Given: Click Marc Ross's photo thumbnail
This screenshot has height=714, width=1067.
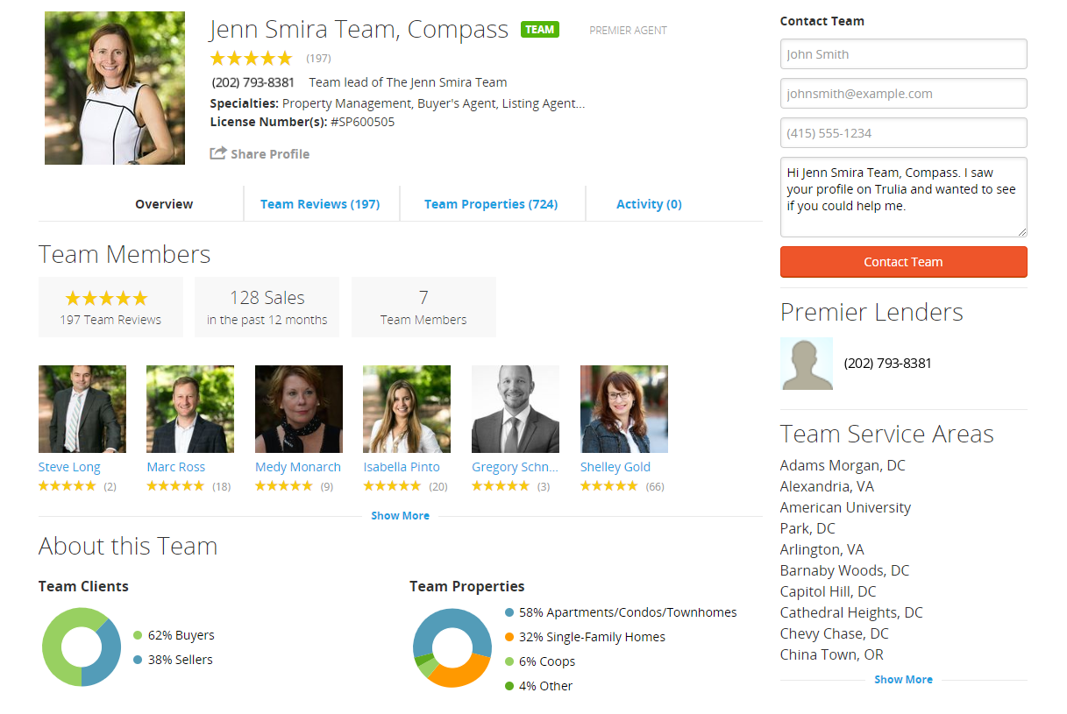Looking at the screenshot, I should (x=190, y=409).
